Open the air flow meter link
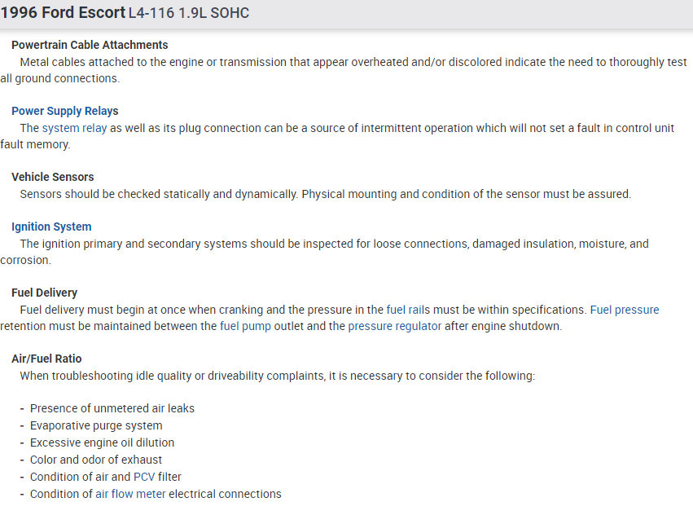 [x=130, y=494]
